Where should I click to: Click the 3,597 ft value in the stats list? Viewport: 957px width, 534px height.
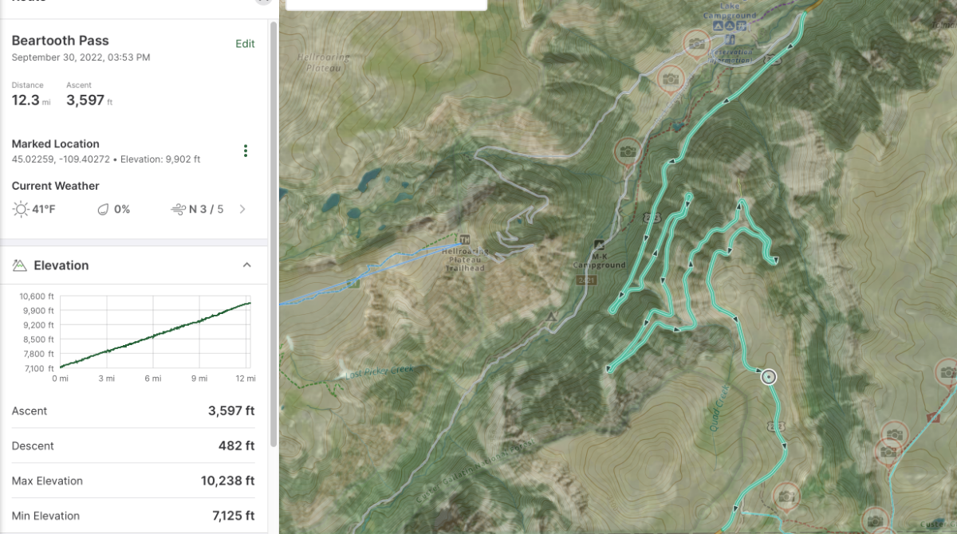coord(231,411)
